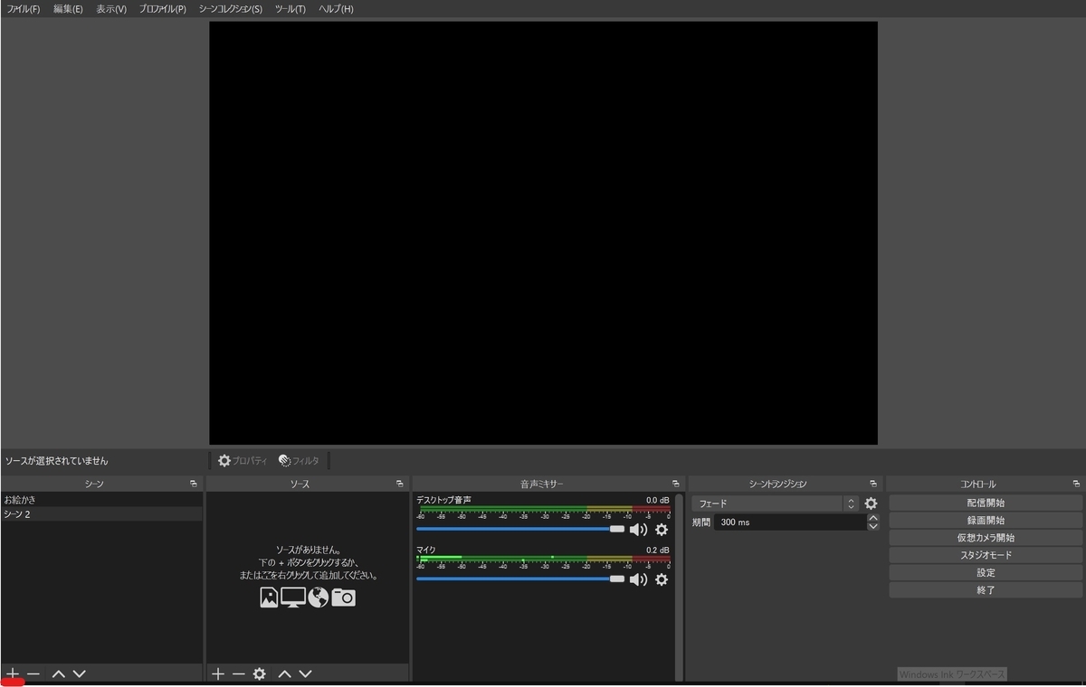
Task: Open source properties gear in ソース dock
Action: coord(260,673)
